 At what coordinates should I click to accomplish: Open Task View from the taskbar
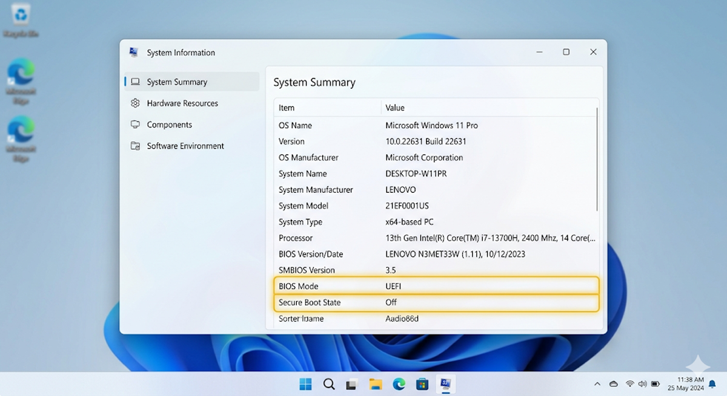pyautogui.click(x=351, y=384)
